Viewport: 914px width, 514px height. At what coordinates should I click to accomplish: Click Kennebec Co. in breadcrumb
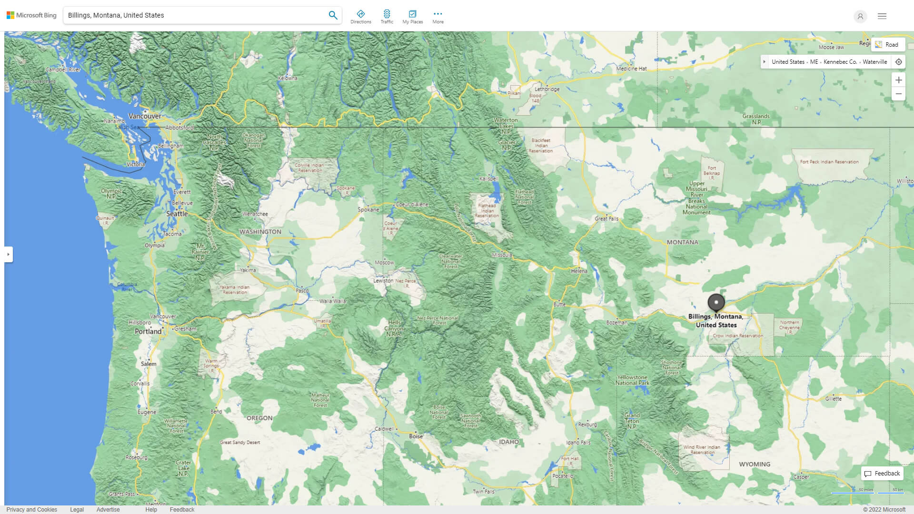[840, 62]
